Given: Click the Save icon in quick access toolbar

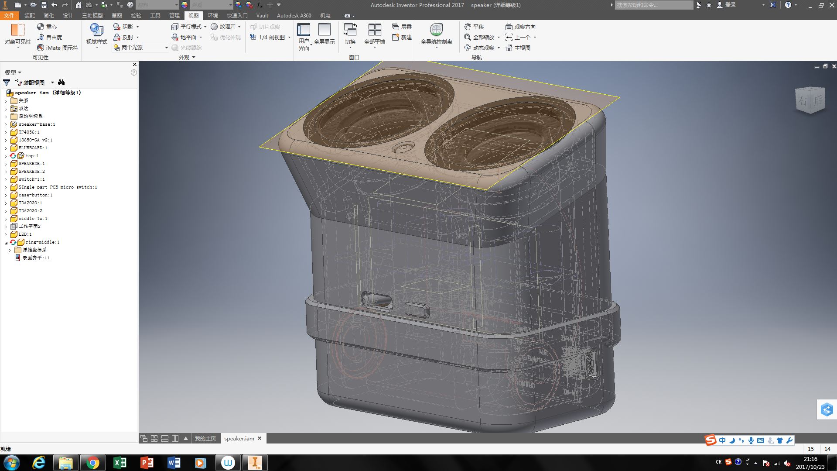Looking at the screenshot, I should (x=44, y=5).
